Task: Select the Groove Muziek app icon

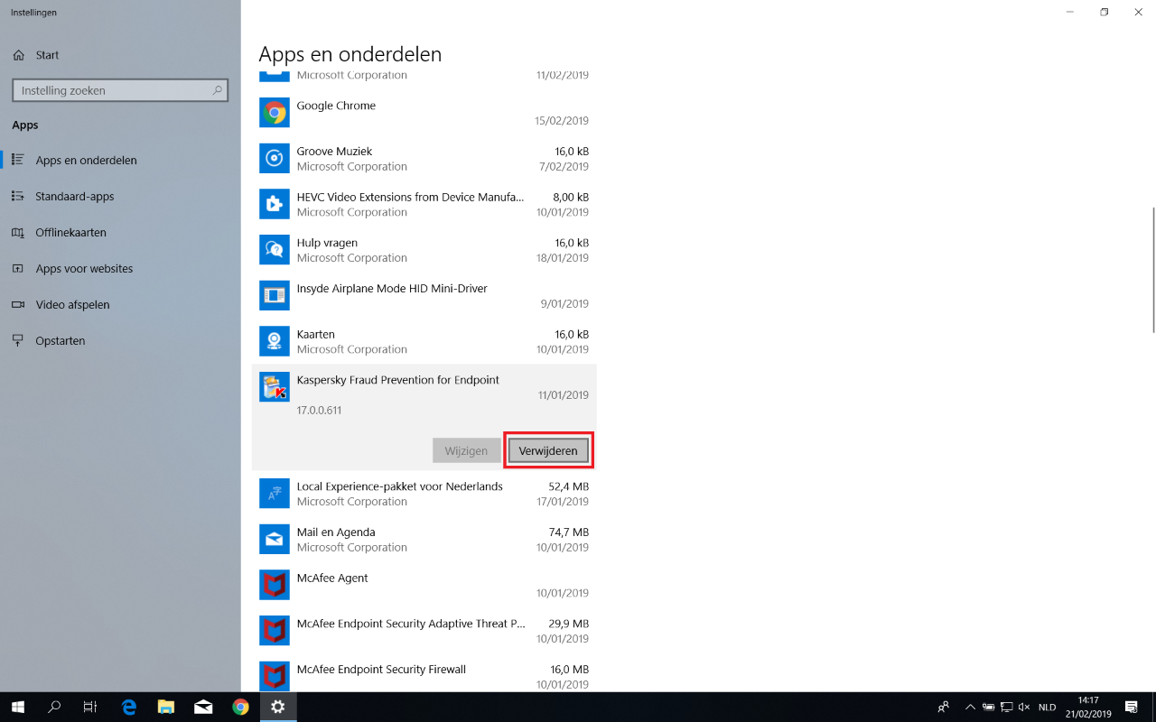Action: (275, 159)
